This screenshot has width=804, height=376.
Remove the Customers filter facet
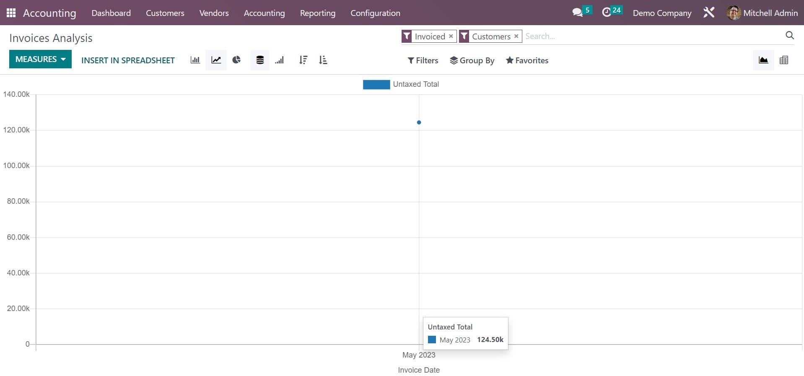[x=516, y=36]
